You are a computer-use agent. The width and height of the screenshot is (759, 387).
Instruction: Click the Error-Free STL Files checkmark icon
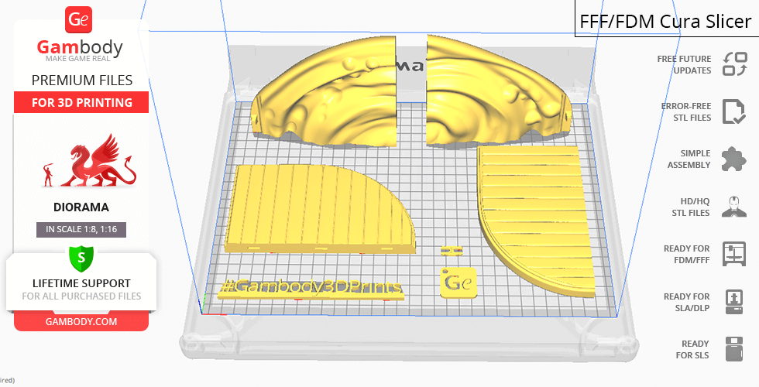pos(733,111)
